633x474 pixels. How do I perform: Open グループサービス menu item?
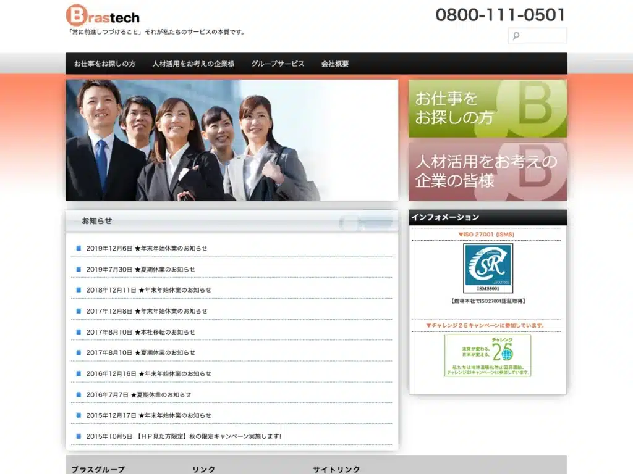278,64
